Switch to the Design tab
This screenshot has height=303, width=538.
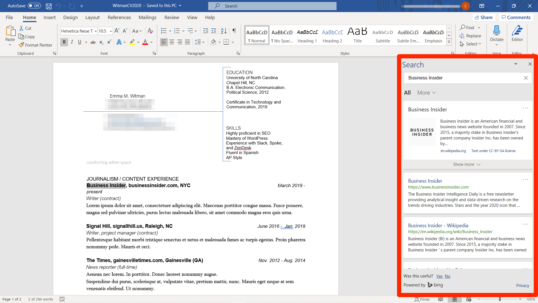click(x=70, y=17)
